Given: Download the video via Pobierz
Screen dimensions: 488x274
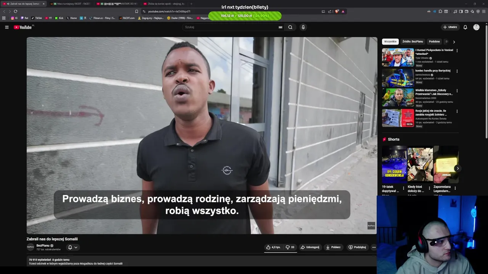Looking at the screenshot, I should [333, 247].
